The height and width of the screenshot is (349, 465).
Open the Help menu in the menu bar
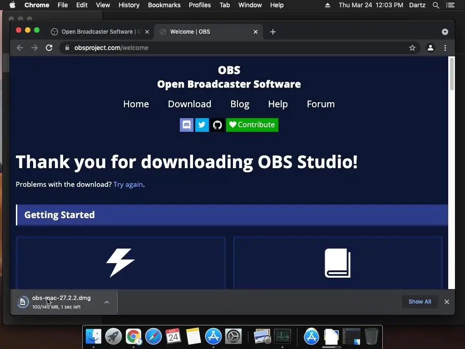pyautogui.click(x=277, y=5)
